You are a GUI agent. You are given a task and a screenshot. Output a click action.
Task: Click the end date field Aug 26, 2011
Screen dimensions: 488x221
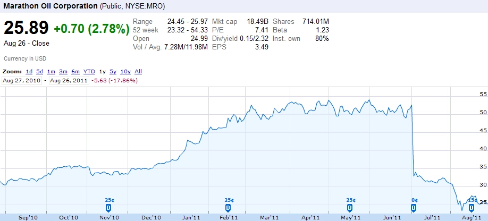point(69,81)
